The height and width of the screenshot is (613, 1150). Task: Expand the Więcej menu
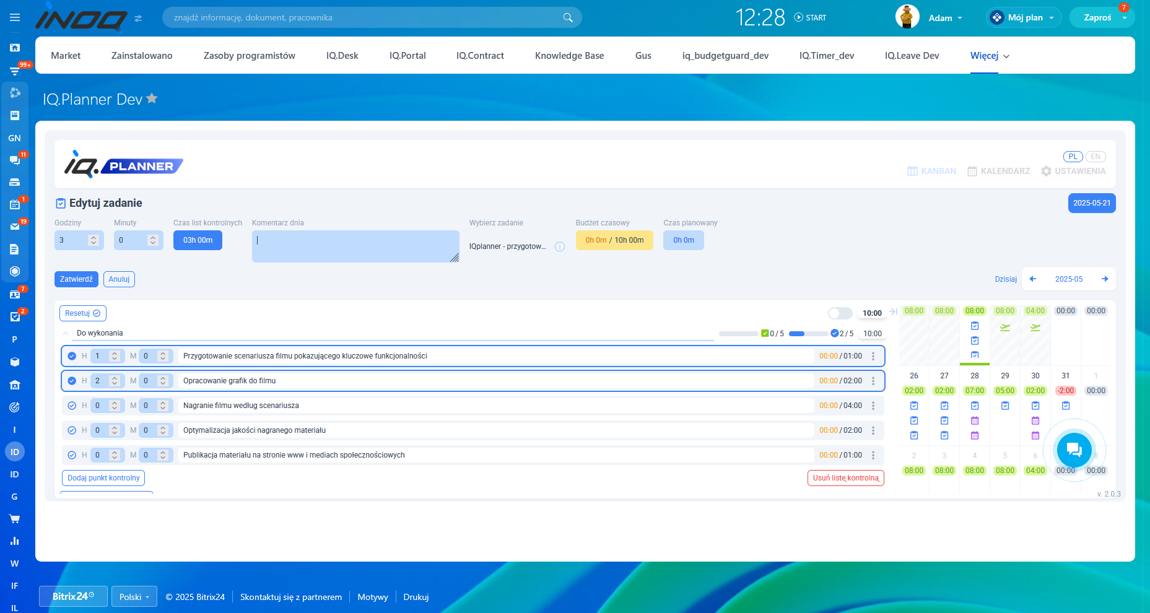989,56
